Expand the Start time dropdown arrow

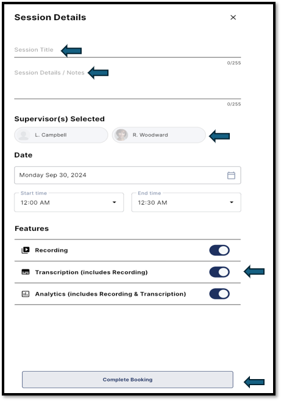point(115,202)
